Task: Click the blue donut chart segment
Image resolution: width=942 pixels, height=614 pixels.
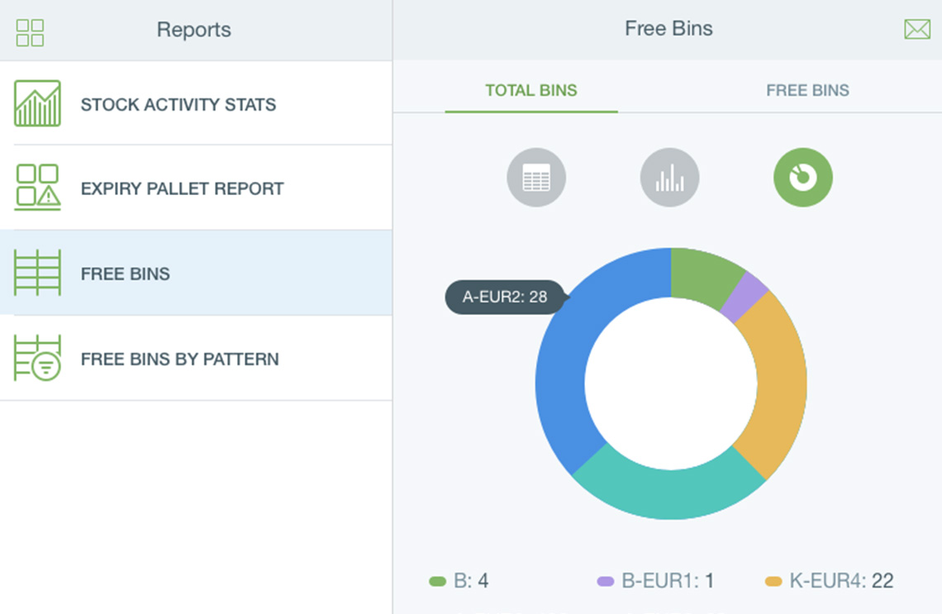Action: (562, 372)
